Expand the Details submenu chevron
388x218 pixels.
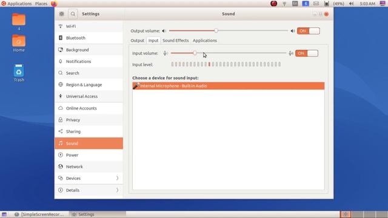[117, 190]
